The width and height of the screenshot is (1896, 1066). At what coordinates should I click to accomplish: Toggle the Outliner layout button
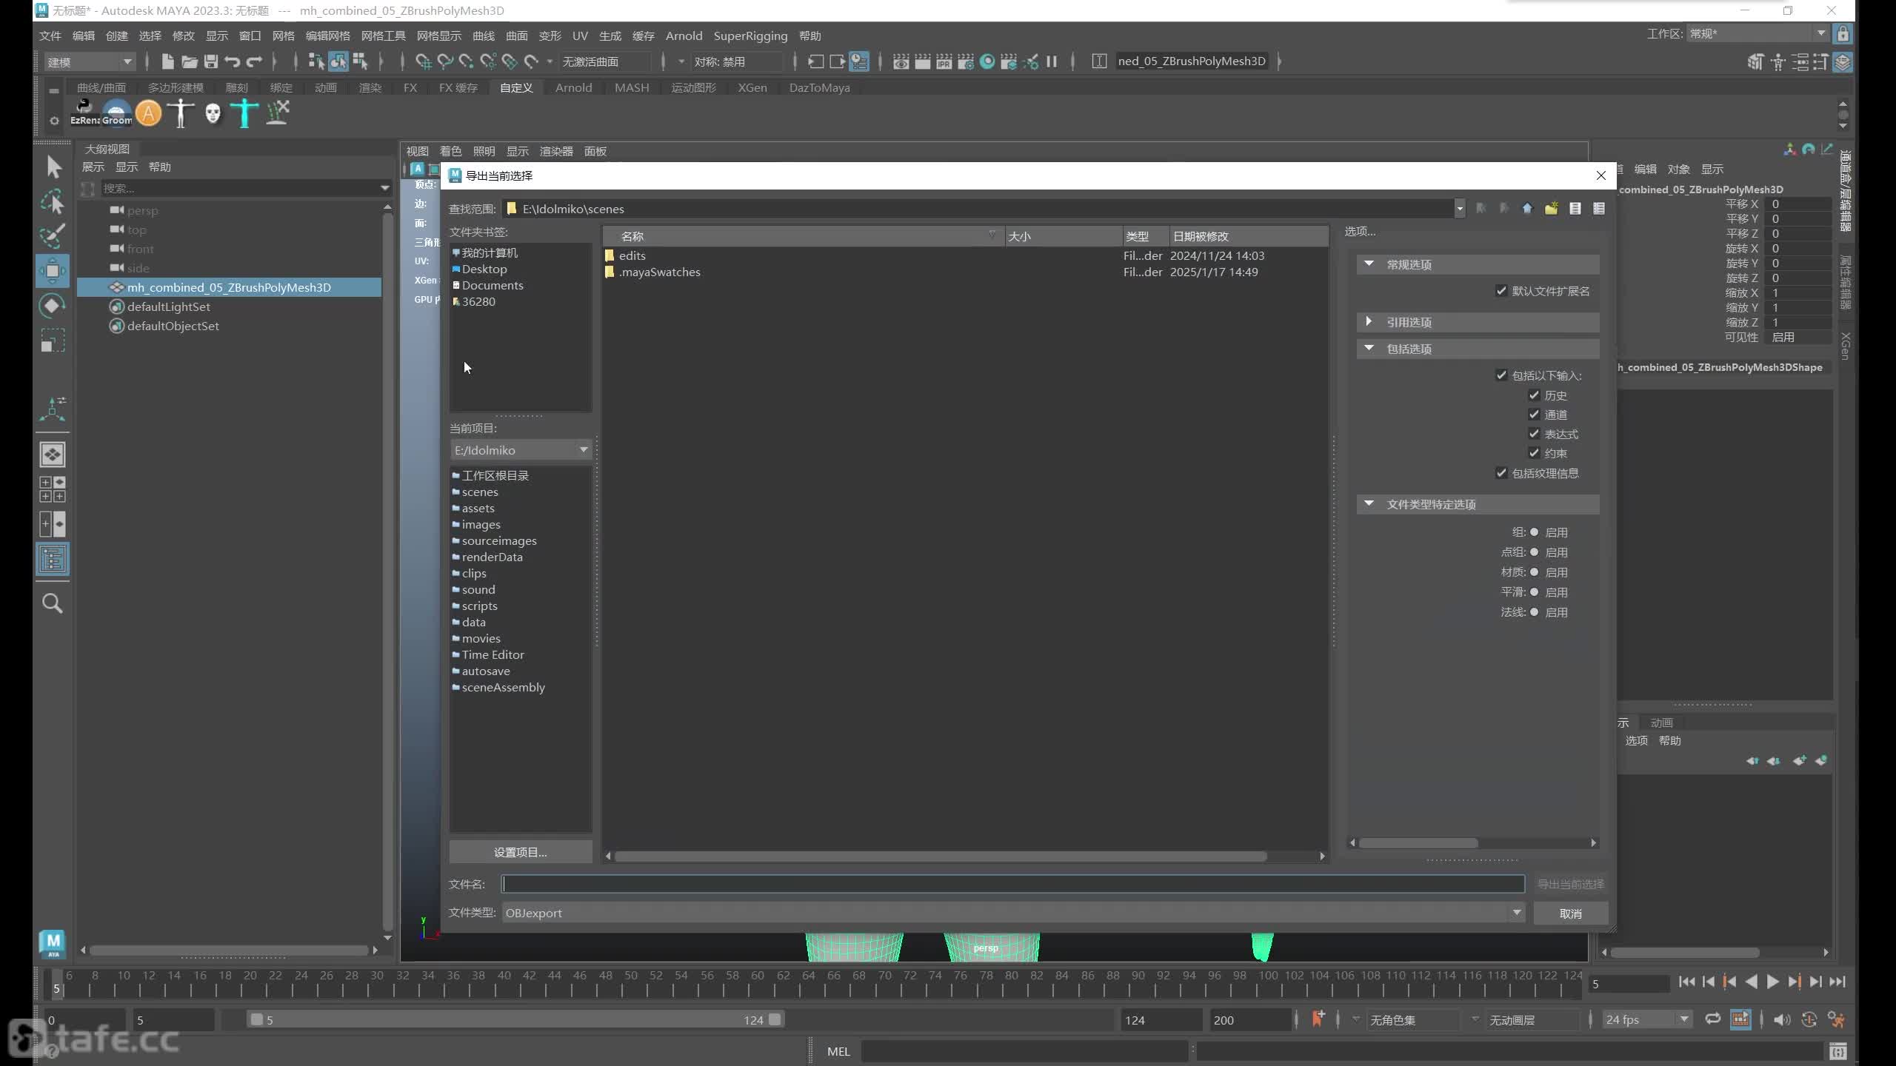pos(53,559)
